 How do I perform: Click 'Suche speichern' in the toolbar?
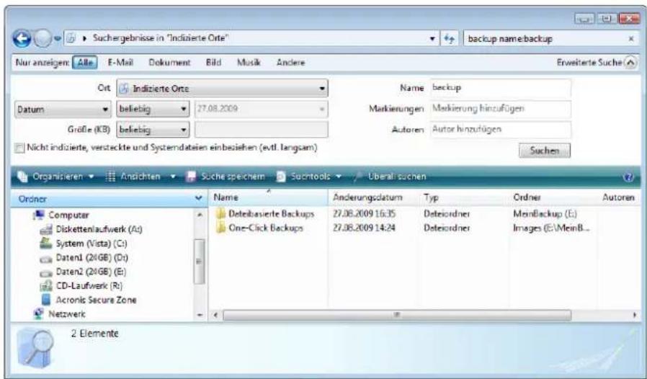(226, 177)
